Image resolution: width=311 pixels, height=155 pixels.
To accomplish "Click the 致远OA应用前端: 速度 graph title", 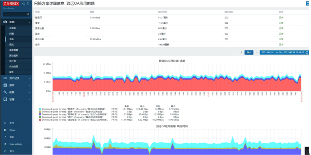I will click(x=172, y=61).
